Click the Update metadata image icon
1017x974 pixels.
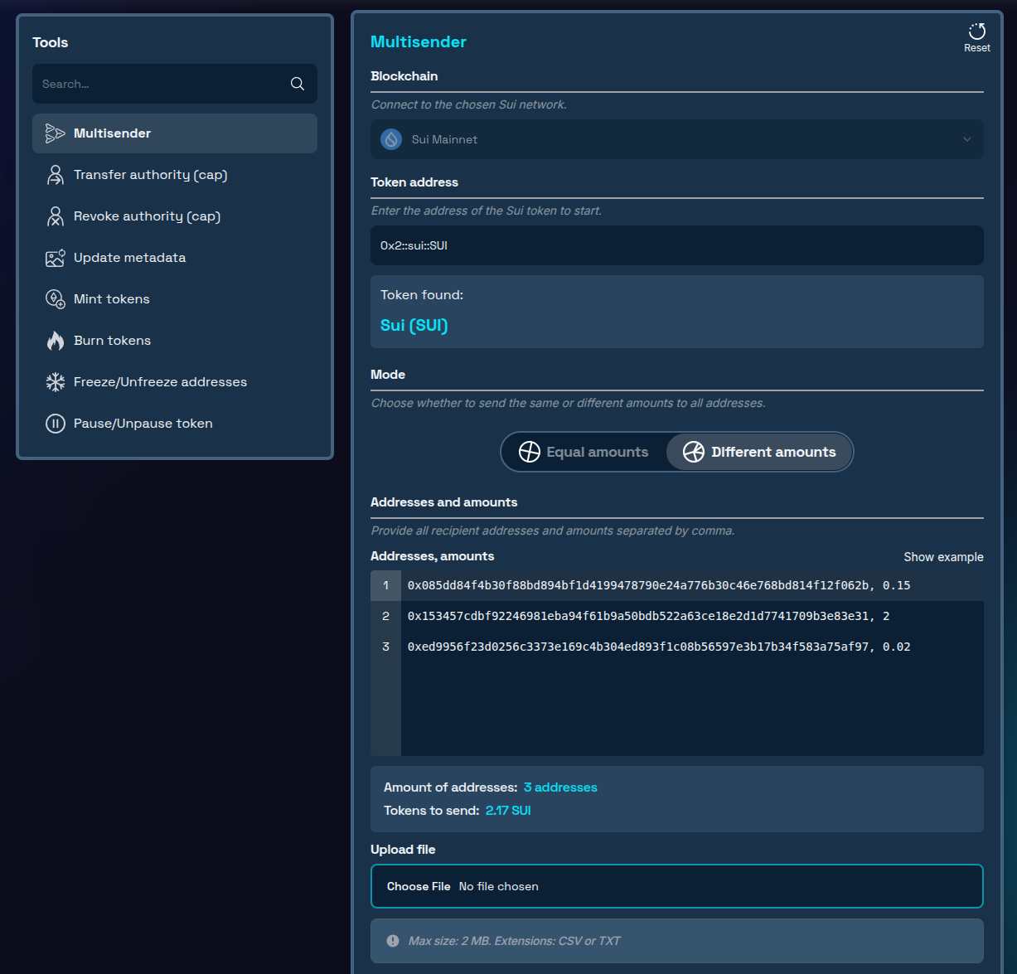[55, 258]
